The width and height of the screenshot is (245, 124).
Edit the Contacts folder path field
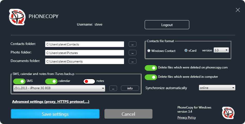pos(85,44)
